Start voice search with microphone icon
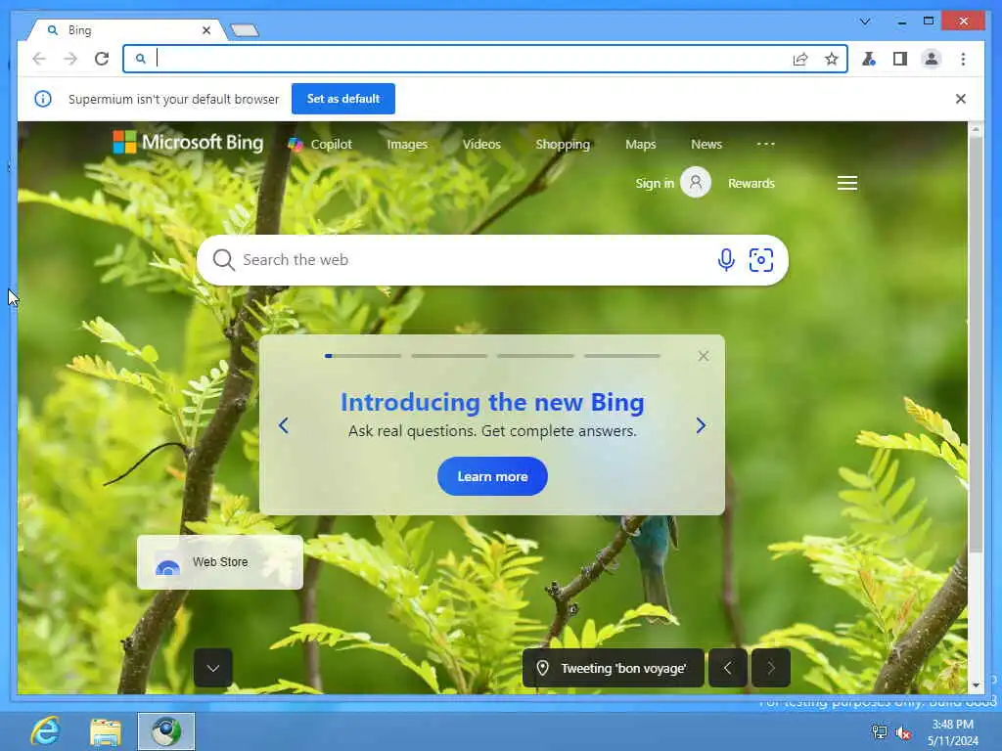This screenshot has height=751, width=1002. [726, 260]
